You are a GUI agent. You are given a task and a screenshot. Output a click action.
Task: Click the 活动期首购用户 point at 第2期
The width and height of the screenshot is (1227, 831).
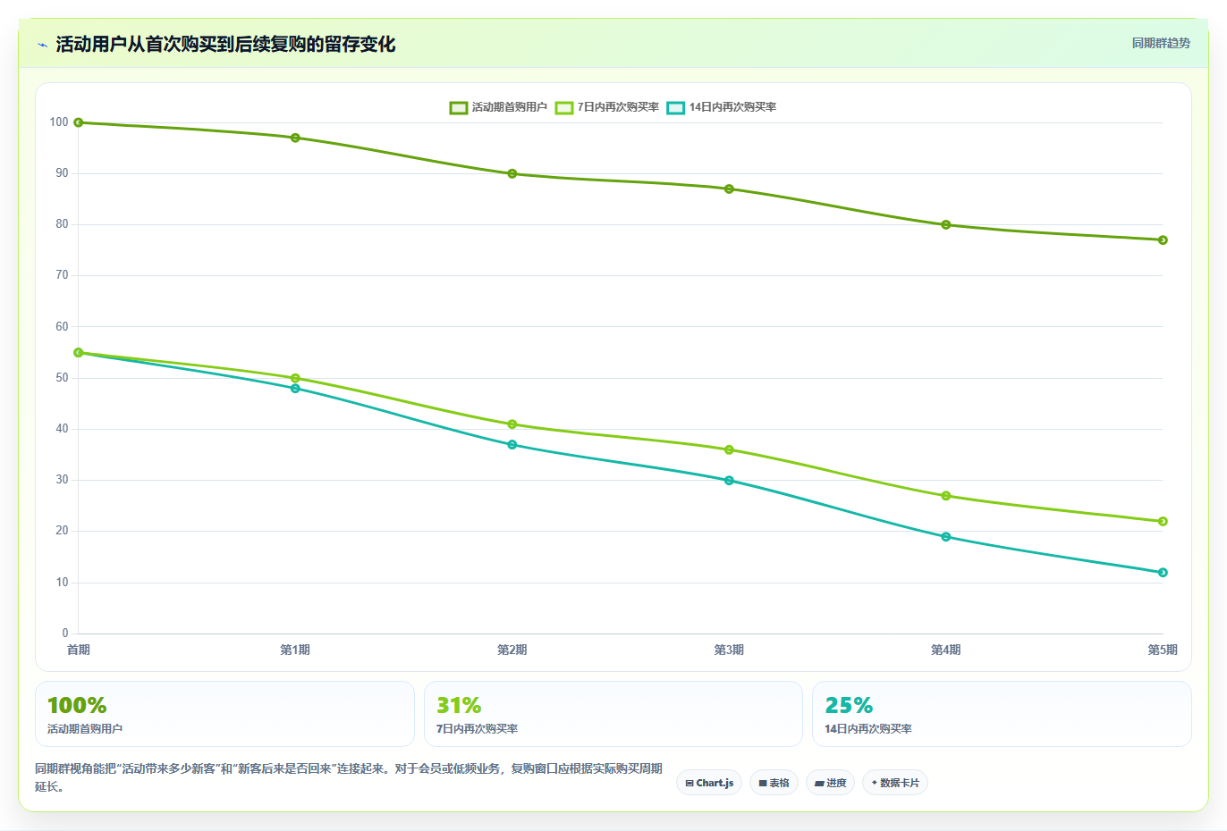tap(512, 173)
